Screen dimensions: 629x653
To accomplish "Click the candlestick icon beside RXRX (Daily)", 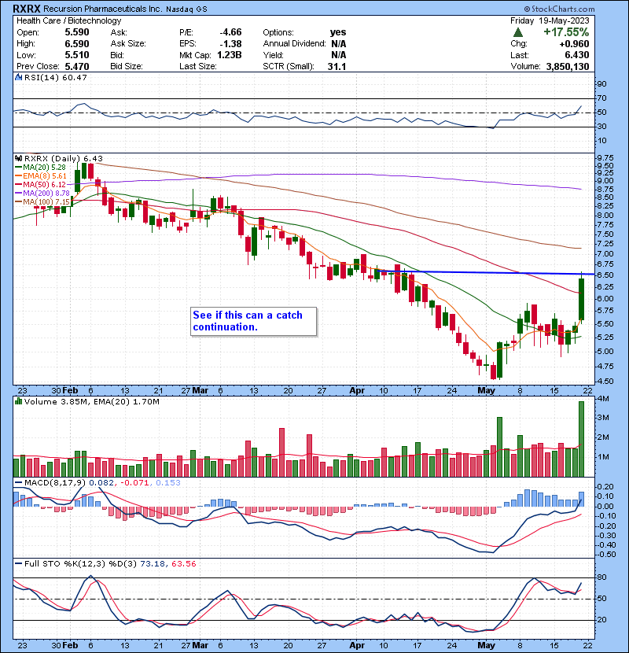I will [x=18, y=158].
